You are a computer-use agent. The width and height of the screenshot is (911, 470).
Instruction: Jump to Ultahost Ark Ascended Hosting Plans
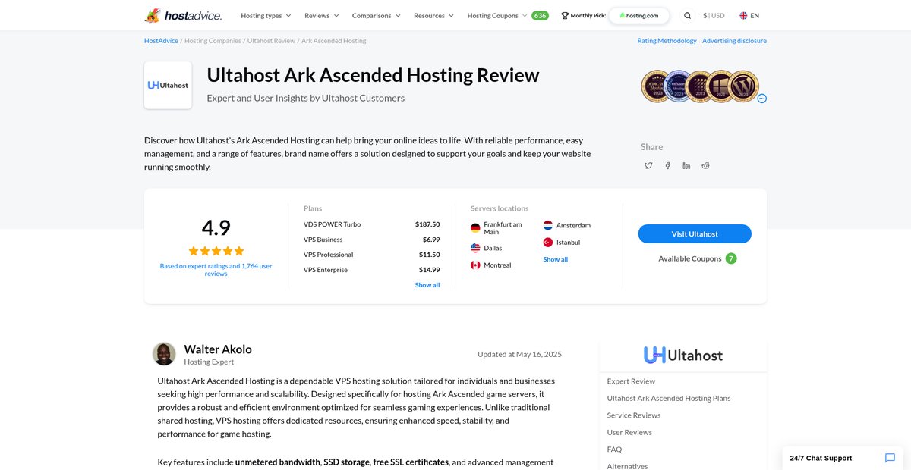click(669, 398)
